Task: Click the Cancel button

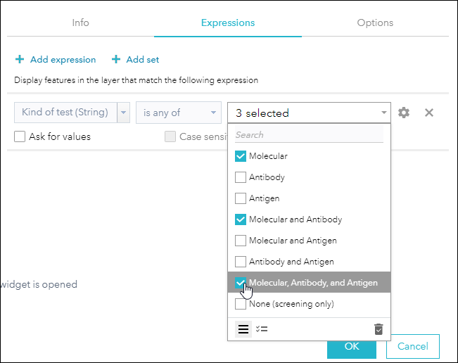Action: pyautogui.click(x=413, y=346)
